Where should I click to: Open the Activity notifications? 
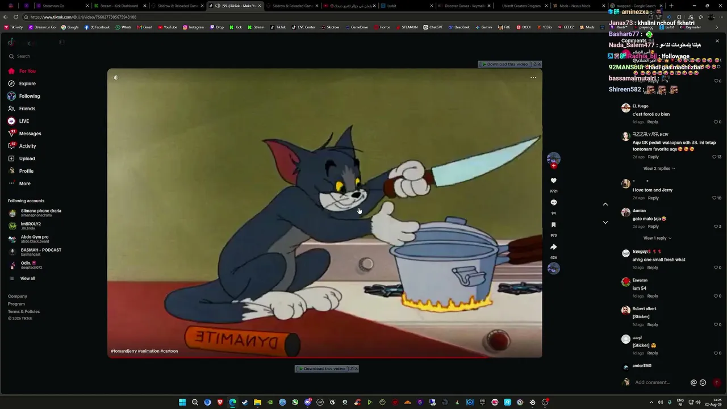23,146
